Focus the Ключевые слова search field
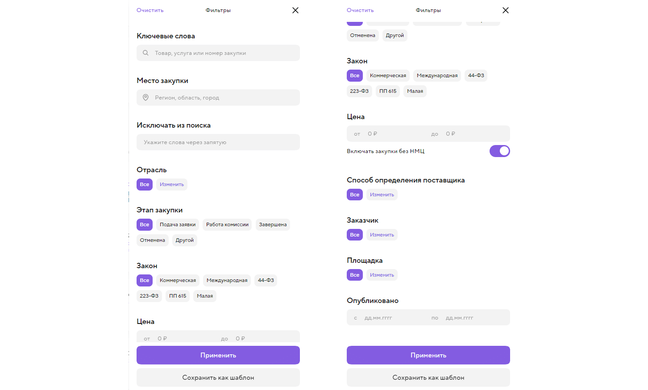Image resolution: width=648 pixels, height=390 pixels. click(x=223, y=53)
